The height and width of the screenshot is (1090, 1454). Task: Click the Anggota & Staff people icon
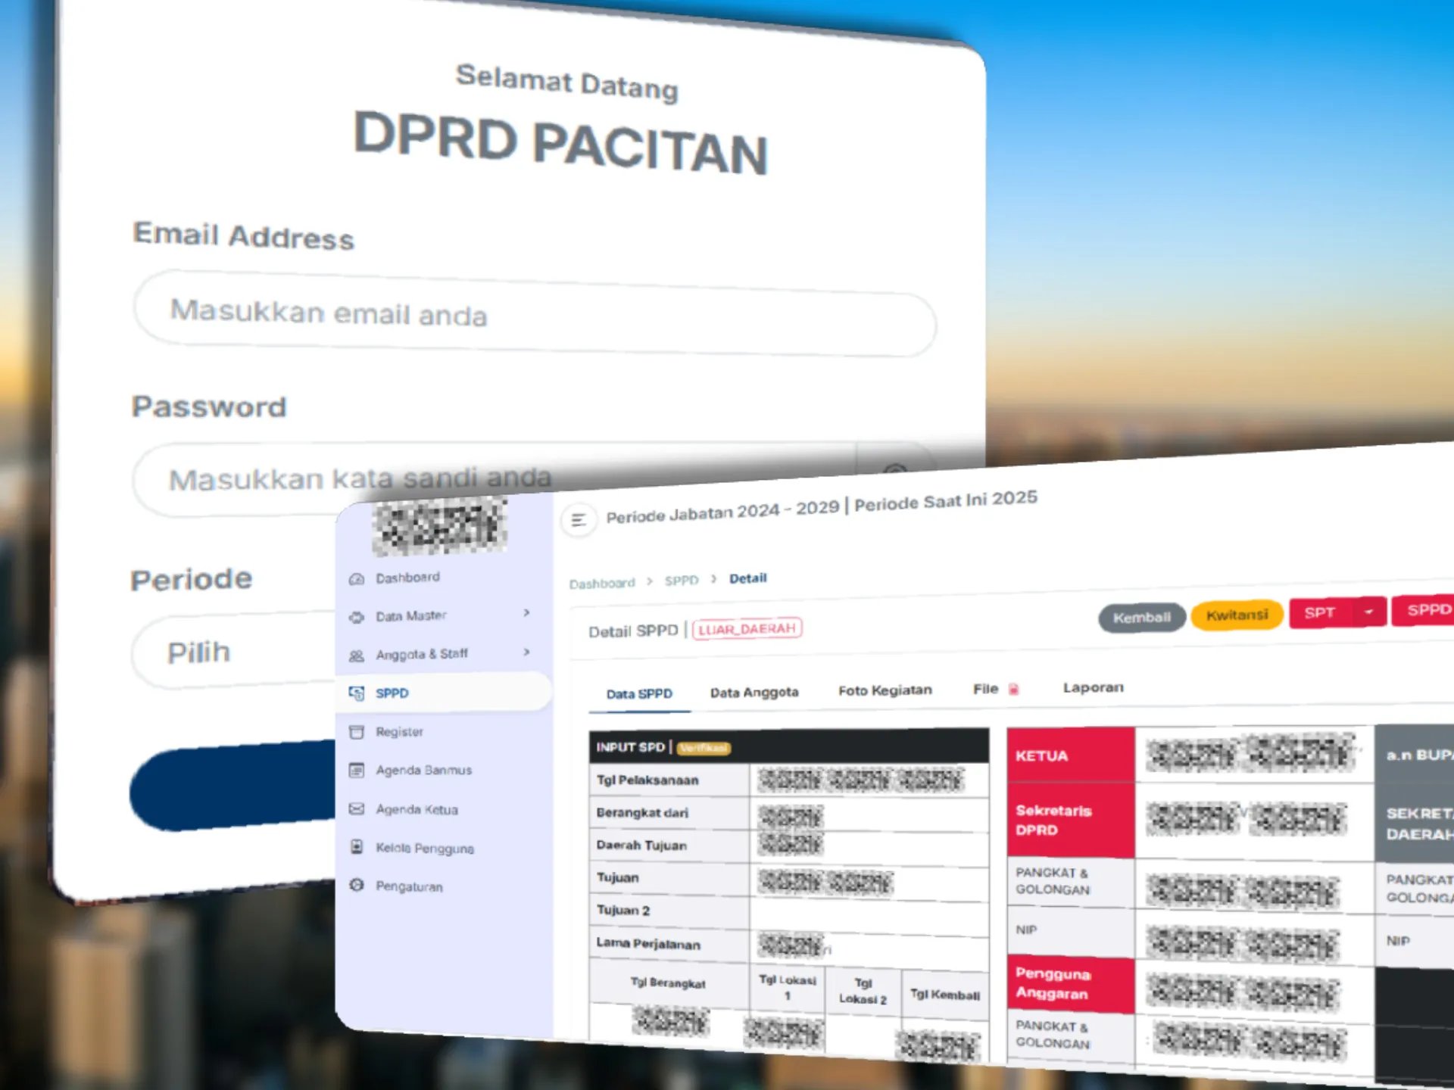[x=357, y=656]
